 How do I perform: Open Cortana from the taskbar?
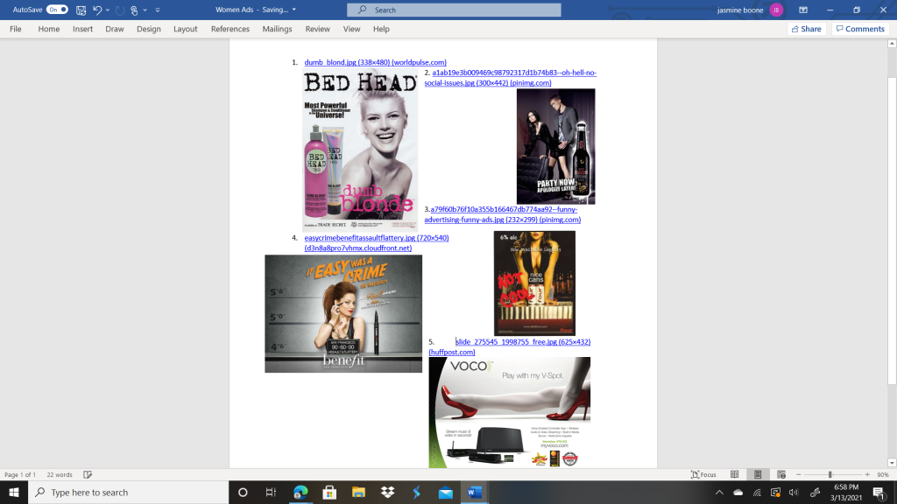coord(243,492)
